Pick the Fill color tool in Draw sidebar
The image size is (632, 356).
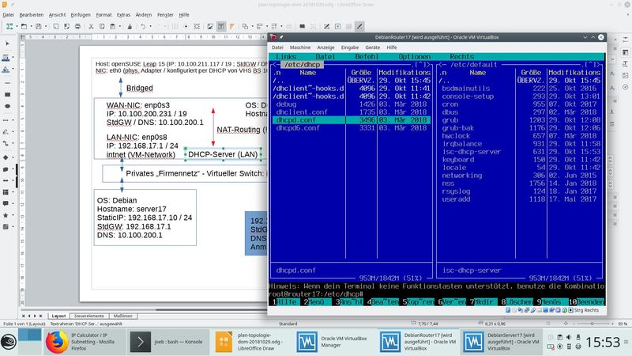click(x=6, y=70)
